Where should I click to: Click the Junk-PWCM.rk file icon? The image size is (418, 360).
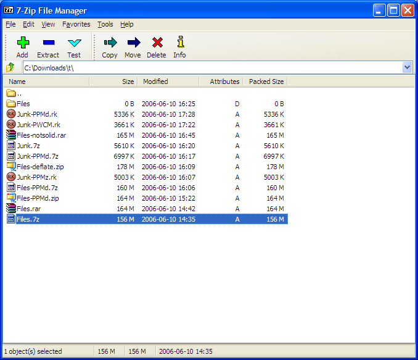(x=11, y=125)
